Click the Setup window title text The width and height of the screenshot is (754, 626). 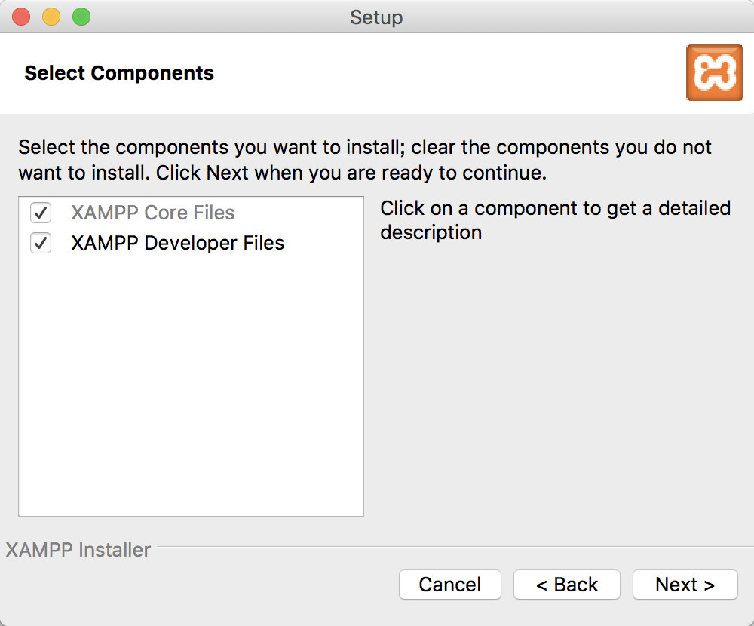pos(376,17)
